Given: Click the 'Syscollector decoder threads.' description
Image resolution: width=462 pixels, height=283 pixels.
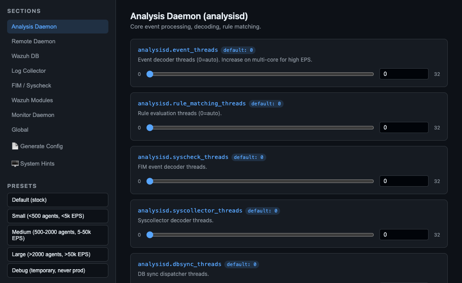Looking at the screenshot, I should click(176, 221).
